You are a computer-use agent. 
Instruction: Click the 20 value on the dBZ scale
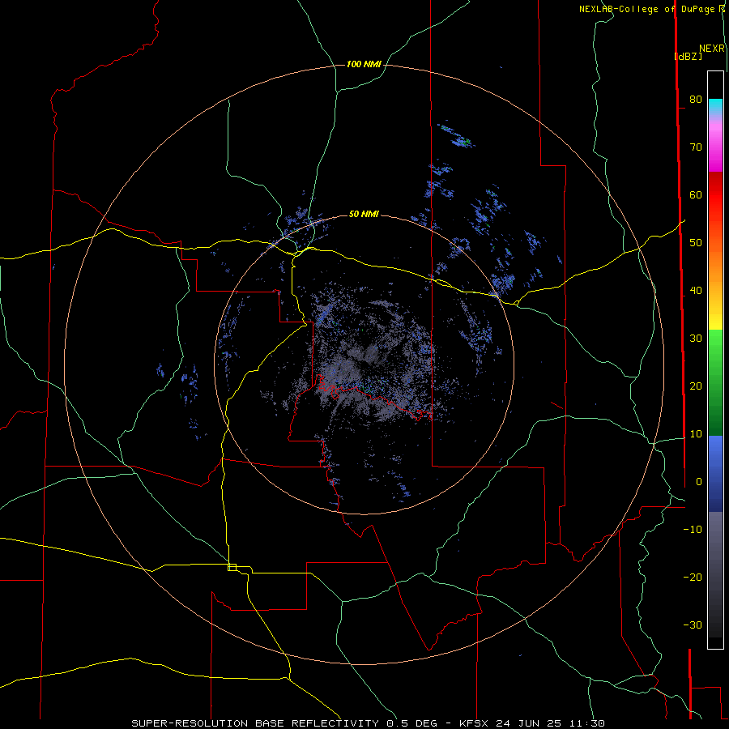coord(696,386)
